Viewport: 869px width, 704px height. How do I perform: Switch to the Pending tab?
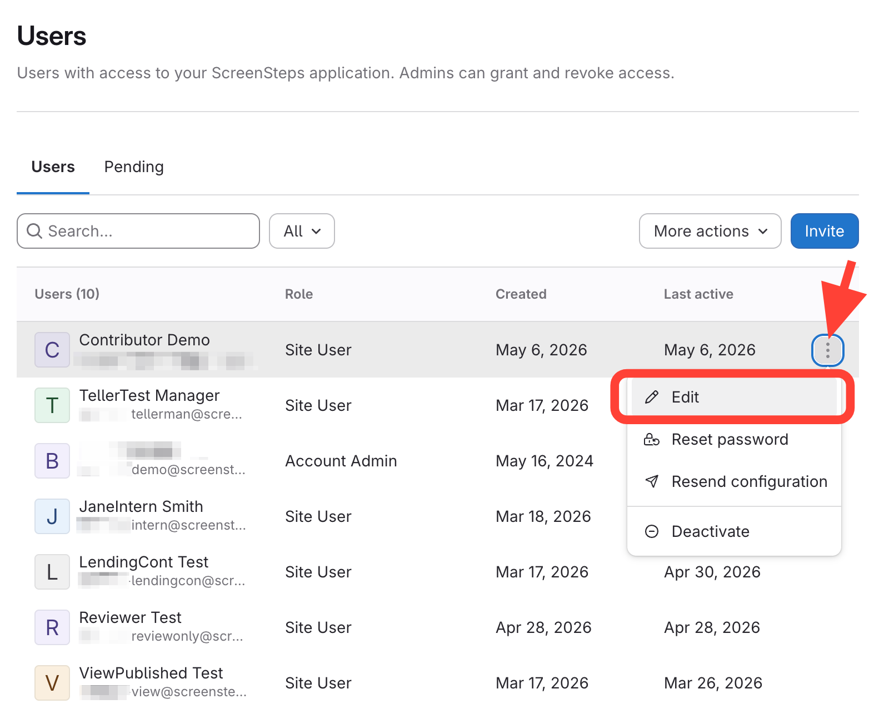[134, 167]
